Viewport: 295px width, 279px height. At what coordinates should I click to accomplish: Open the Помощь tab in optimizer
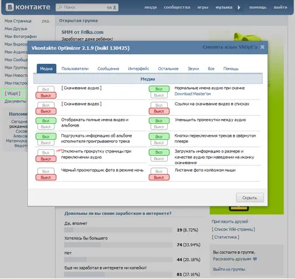231,69
